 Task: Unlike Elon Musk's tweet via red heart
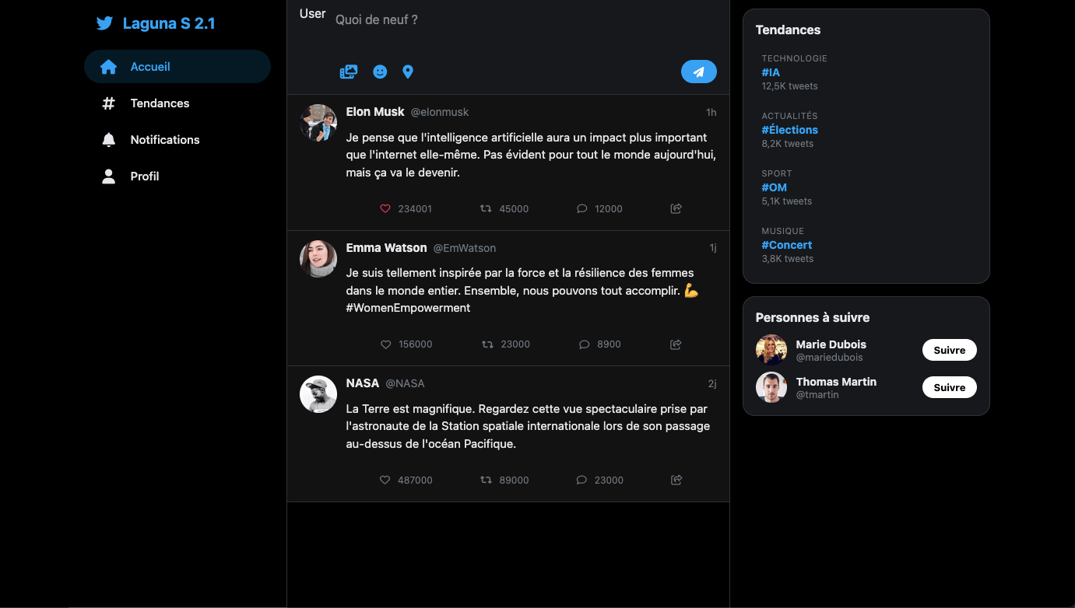[385, 208]
